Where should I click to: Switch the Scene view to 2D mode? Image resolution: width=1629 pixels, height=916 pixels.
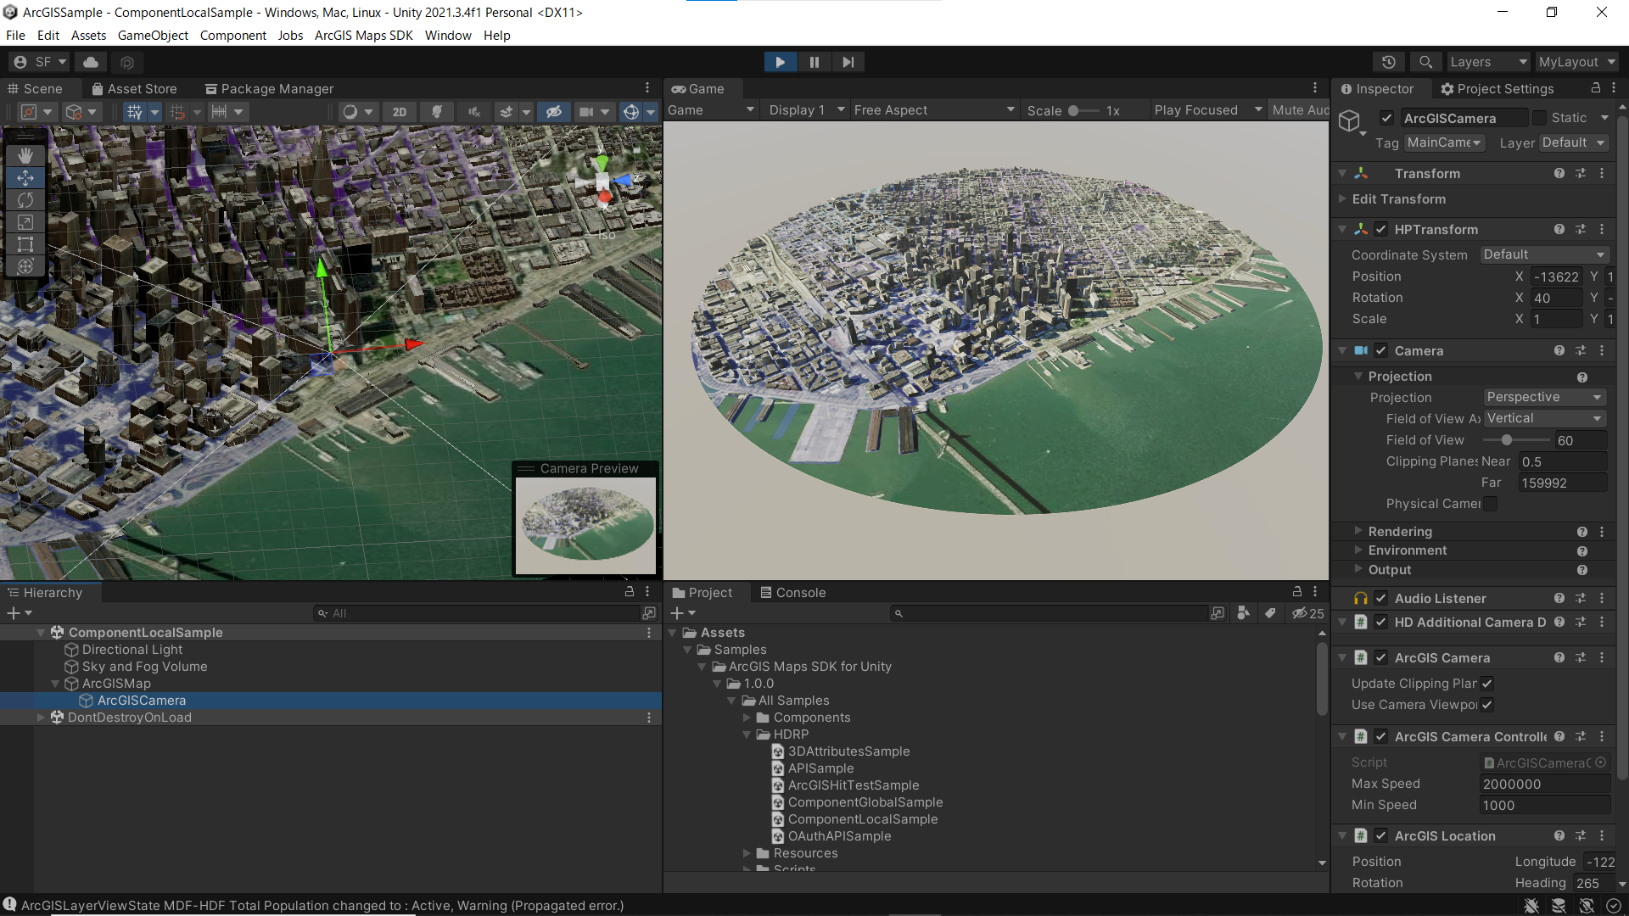pyautogui.click(x=399, y=111)
